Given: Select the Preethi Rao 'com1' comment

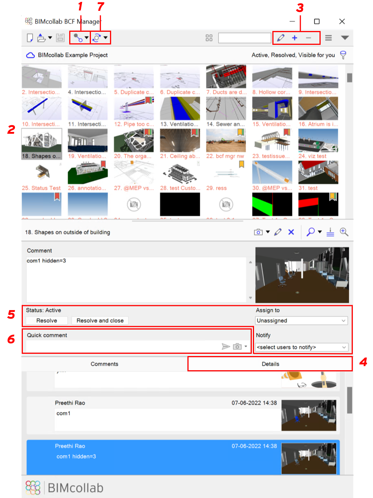Looking at the screenshot, I should [183, 415].
